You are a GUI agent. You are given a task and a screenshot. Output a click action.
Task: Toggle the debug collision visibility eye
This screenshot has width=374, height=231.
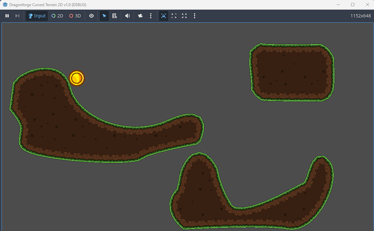(92, 16)
